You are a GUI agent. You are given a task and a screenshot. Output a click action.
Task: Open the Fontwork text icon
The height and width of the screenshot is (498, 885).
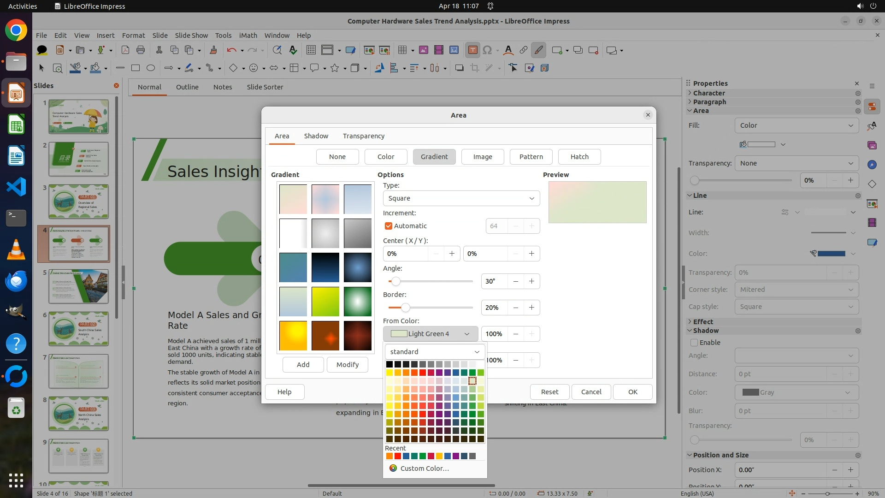point(508,50)
